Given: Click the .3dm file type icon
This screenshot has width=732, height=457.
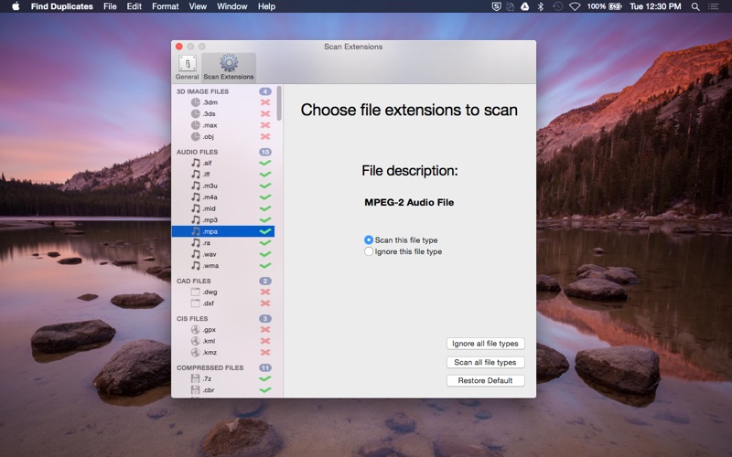Looking at the screenshot, I should point(196,102).
